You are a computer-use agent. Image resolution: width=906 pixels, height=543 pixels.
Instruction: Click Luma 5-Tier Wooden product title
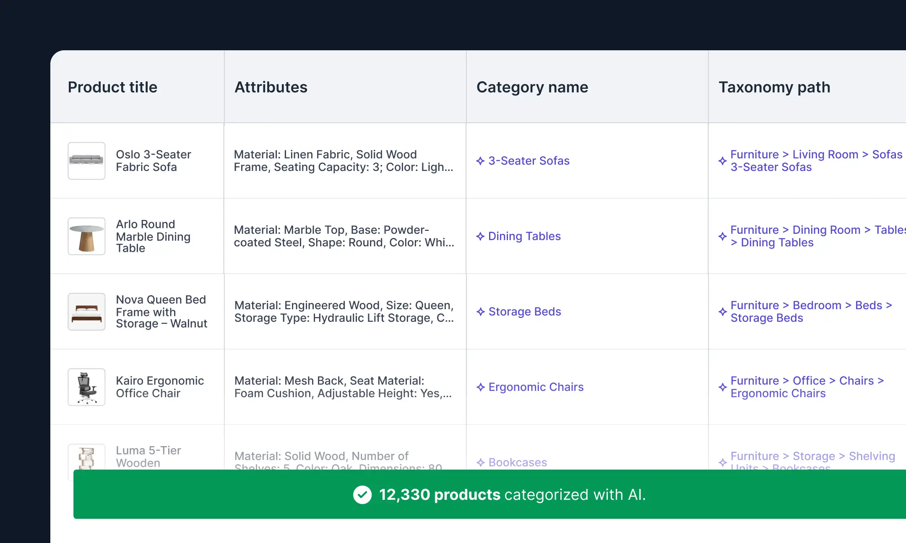pos(148,457)
